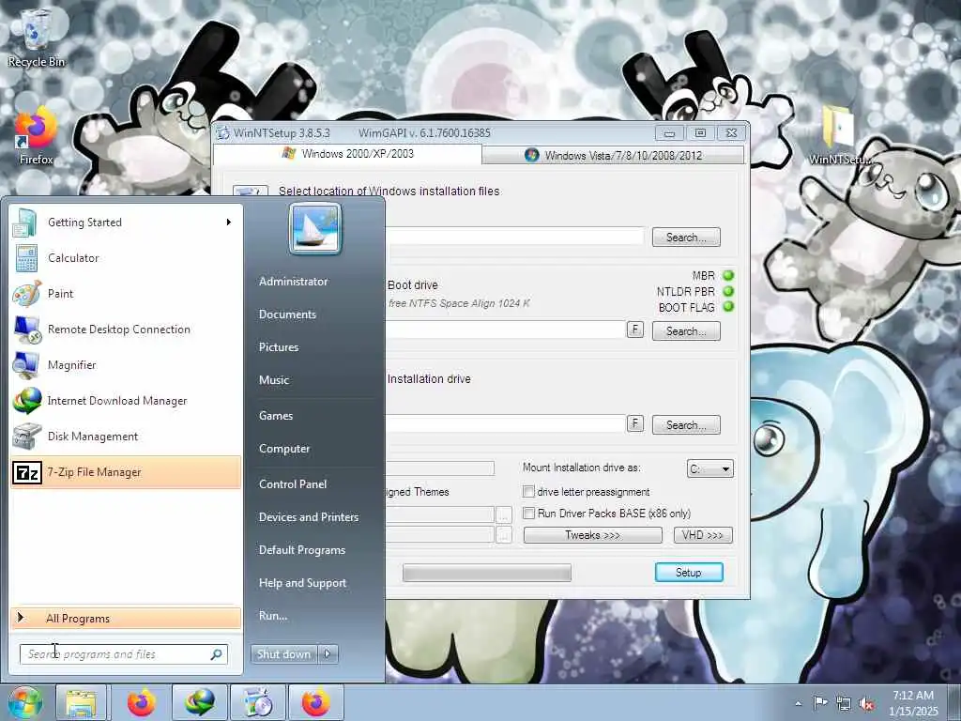This screenshot has height=721, width=961.
Task: Open Tweaks >>> options
Action: click(593, 535)
